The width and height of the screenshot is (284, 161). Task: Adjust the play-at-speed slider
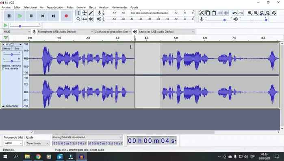coord(25,26)
